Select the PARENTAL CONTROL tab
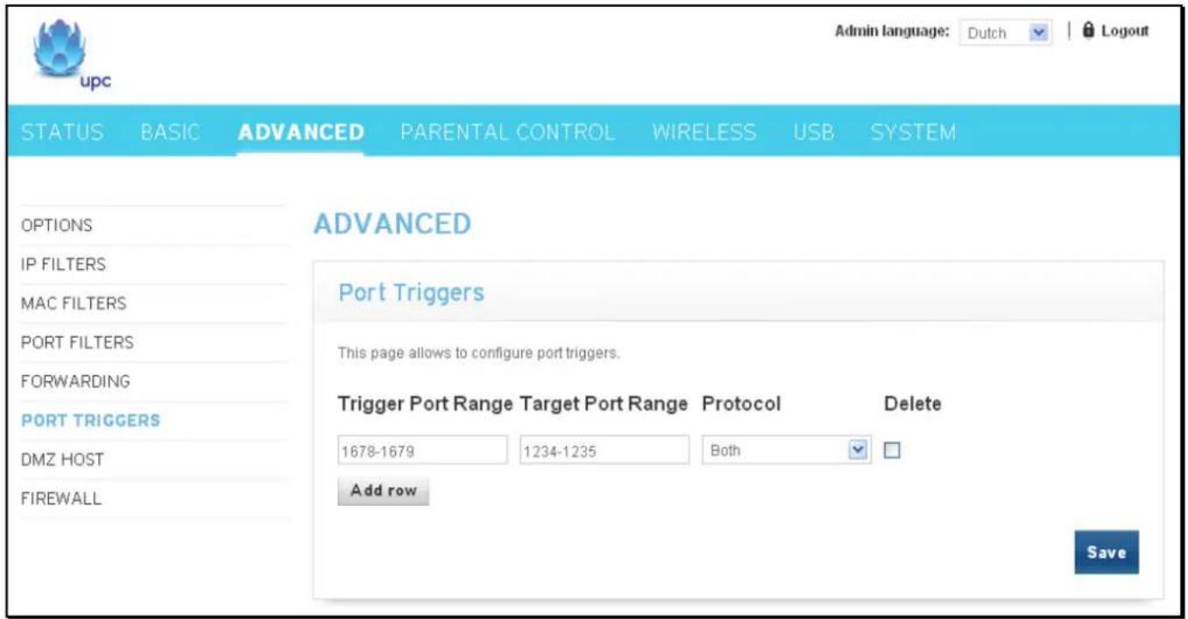The width and height of the screenshot is (1188, 619). pyautogui.click(x=507, y=134)
